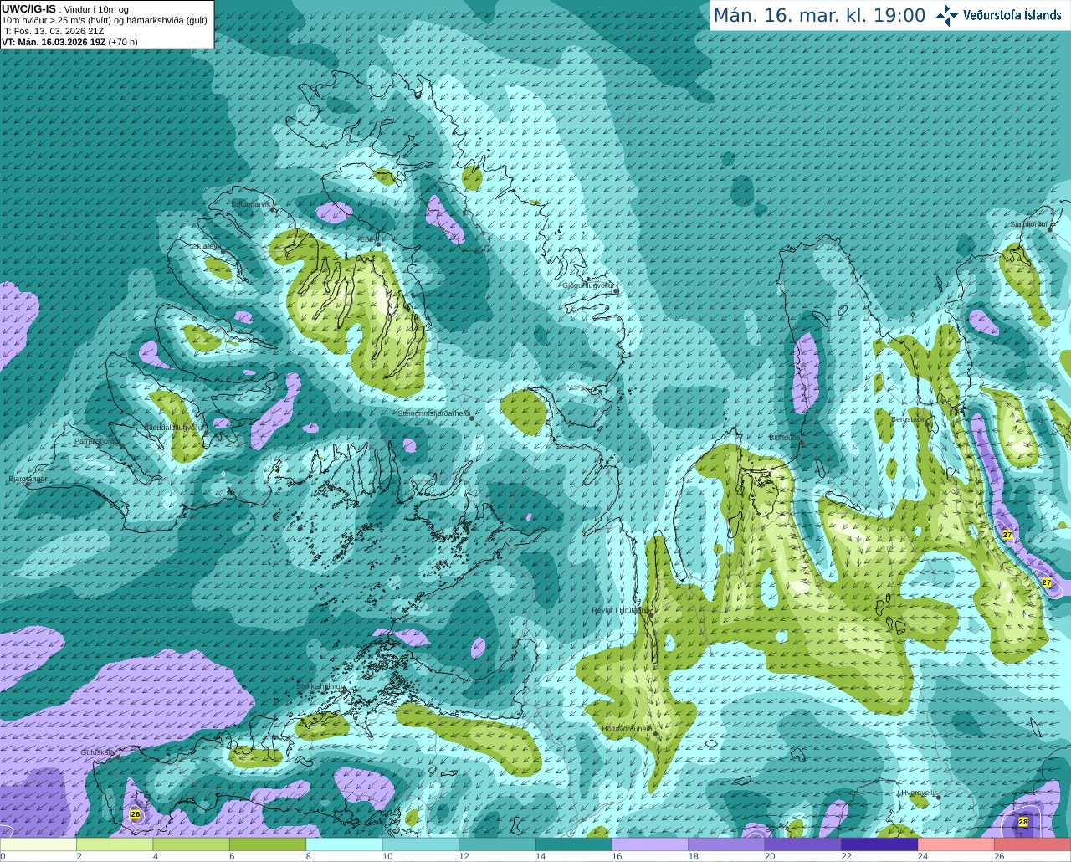Viewport: 1071px width, 862px height.
Task: Select the Bjargtangar station label
Action: pos(28,479)
